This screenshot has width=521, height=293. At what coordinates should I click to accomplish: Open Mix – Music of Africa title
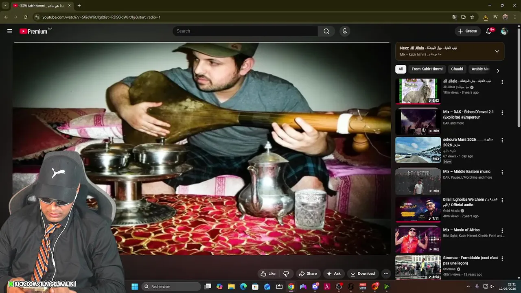coord(461,230)
